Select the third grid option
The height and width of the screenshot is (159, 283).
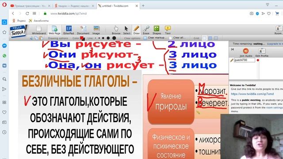click(x=216, y=38)
